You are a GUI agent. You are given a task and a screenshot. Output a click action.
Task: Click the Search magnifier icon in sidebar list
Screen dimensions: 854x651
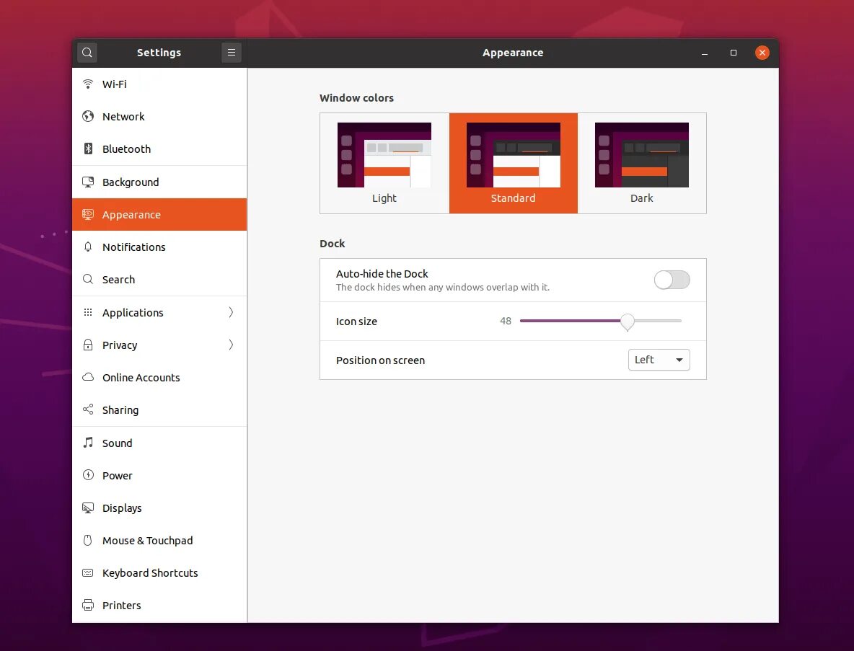click(x=88, y=279)
